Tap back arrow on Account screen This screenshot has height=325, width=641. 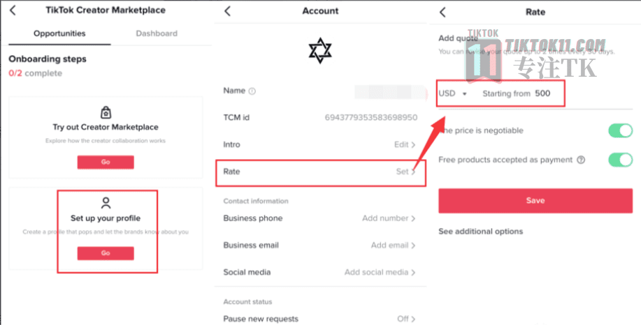(x=228, y=11)
